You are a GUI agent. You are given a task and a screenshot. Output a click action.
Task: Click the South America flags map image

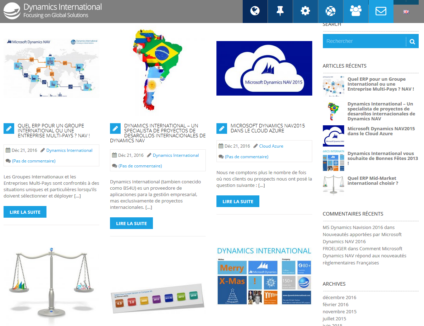(x=158, y=73)
